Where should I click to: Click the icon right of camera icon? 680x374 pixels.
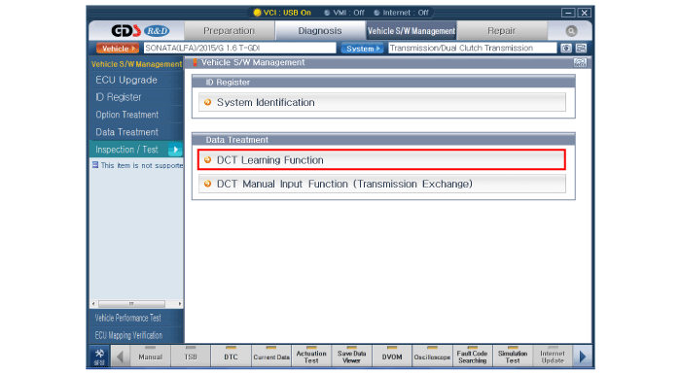coord(581,48)
